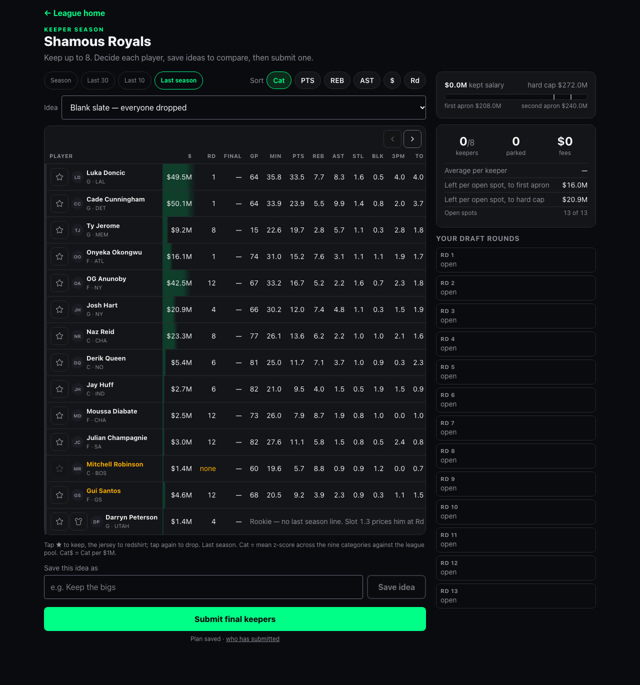Star Cade Cunningham as a keeper
The image size is (640, 685).
(x=59, y=203)
